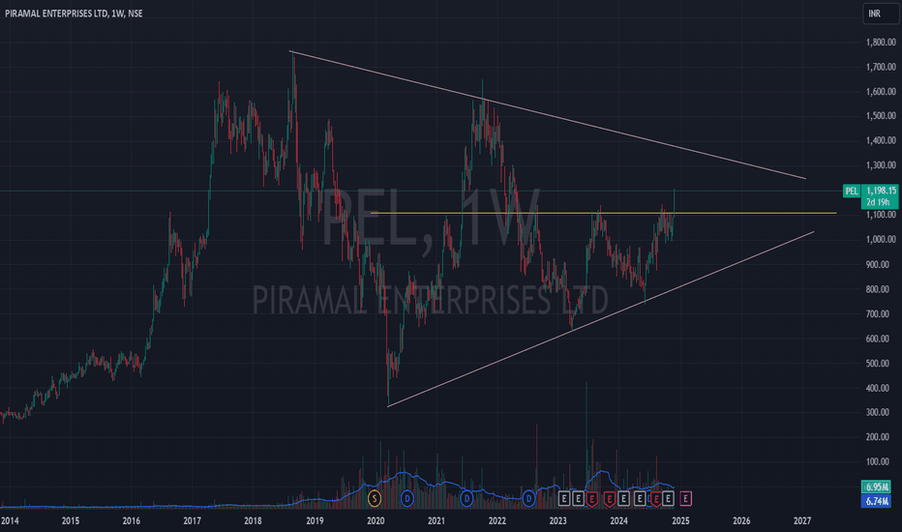Click the PEL symbol price tag
The height and width of the screenshot is (532, 902).
click(x=852, y=191)
